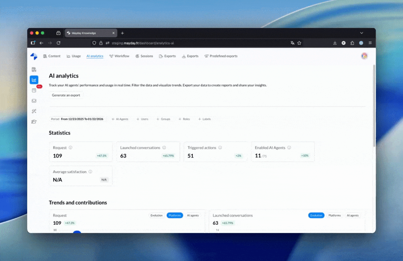
Task: Open the Period date range selector
Action: tap(76, 119)
